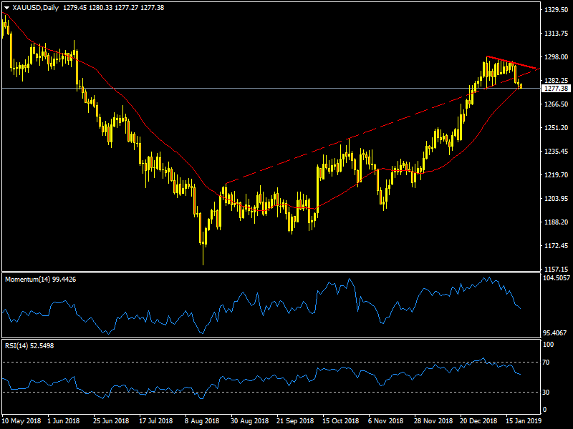Click the 1157.05 price axis label

pyautogui.click(x=556, y=270)
